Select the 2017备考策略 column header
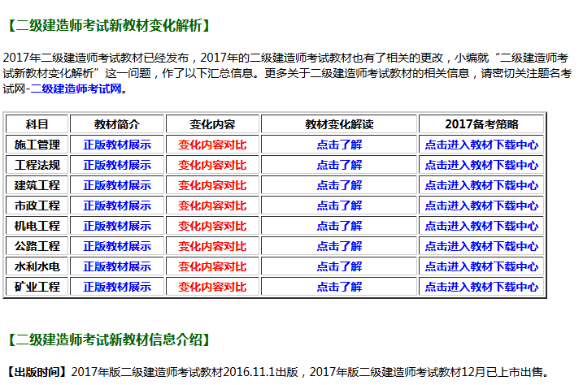Screen dimensions: 583x385 point(481,124)
